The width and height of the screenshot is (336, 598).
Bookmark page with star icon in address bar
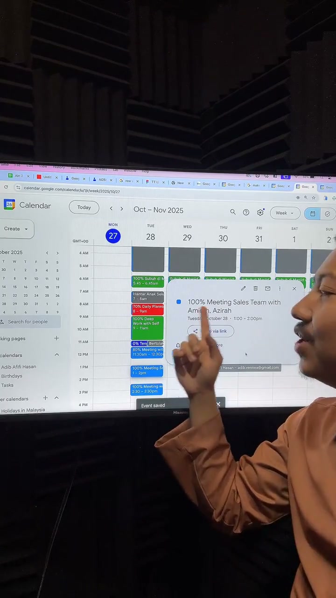tap(314, 198)
